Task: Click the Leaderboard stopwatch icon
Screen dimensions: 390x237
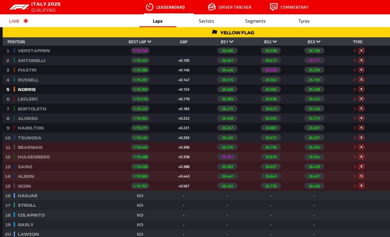Action: point(149,7)
